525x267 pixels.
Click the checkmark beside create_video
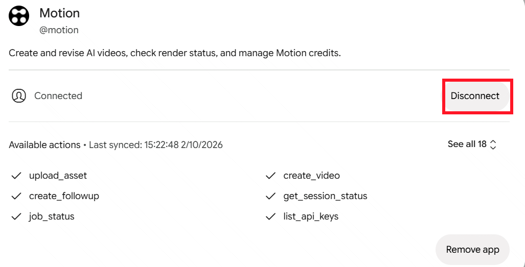tap(270, 176)
